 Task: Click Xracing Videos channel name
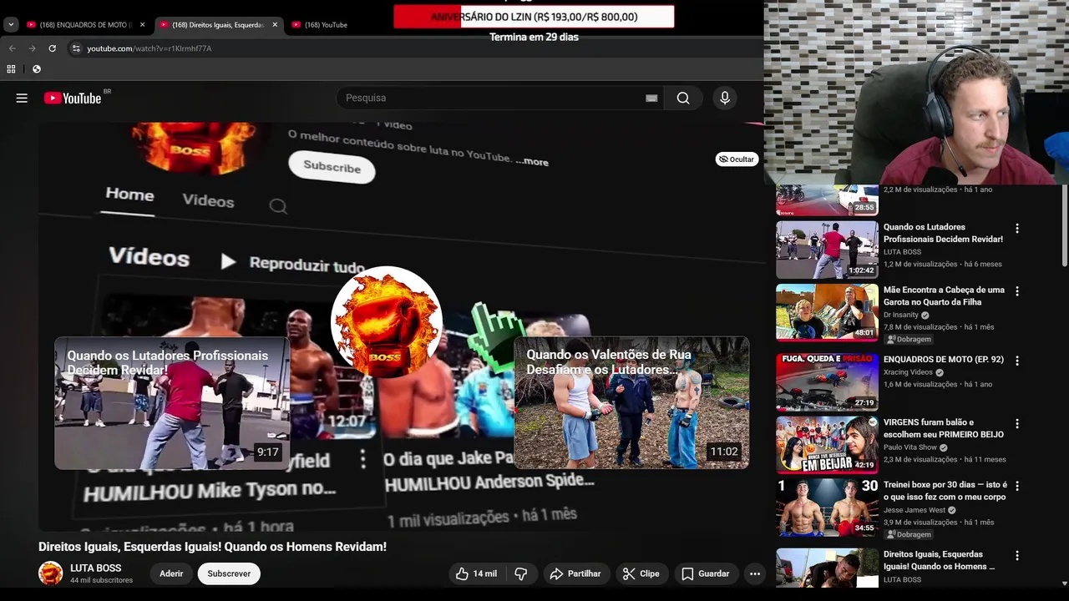coord(908,372)
